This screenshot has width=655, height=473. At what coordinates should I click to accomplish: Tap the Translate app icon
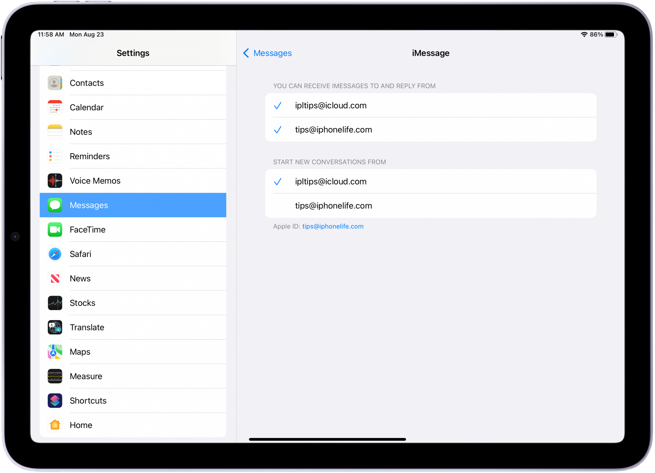point(55,328)
